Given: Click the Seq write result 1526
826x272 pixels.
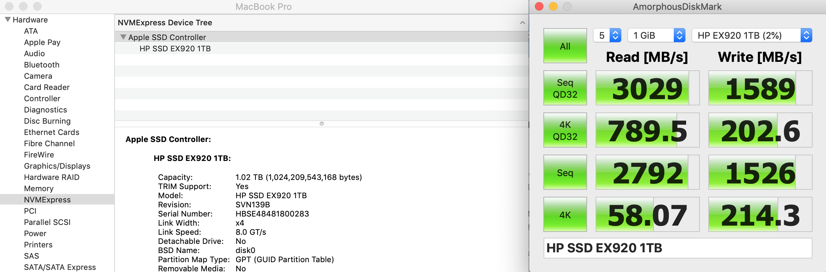Looking at the screenshot, I should (760, 172).
